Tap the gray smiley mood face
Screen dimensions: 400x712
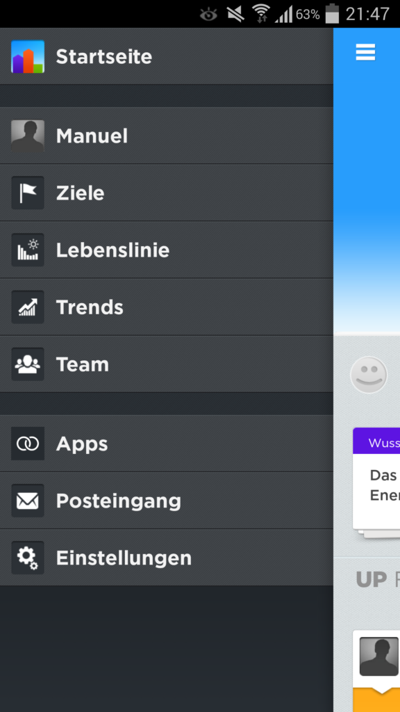click(369, 375)
